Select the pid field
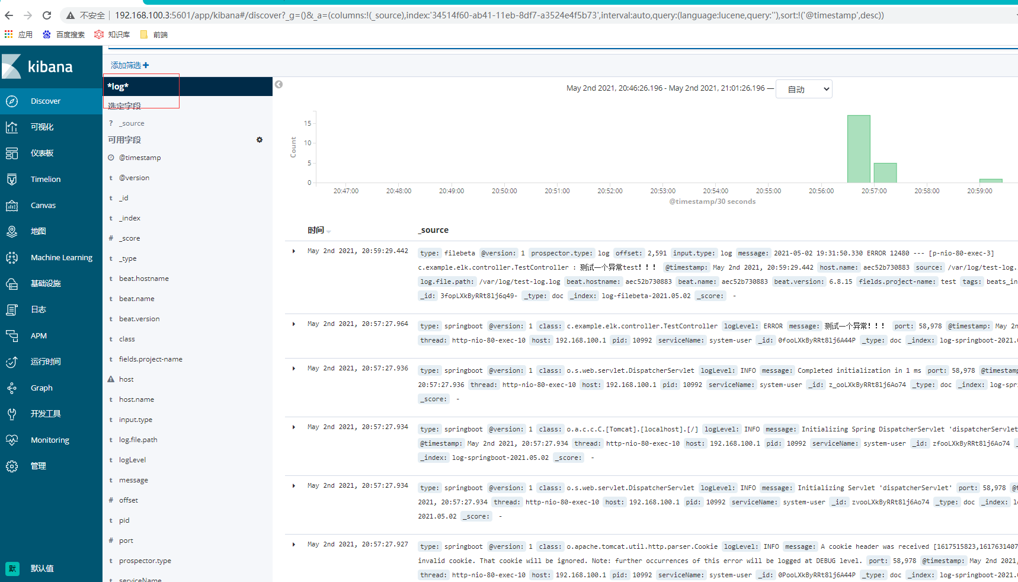Screen dimensions: 1018x582 [124, 520]
